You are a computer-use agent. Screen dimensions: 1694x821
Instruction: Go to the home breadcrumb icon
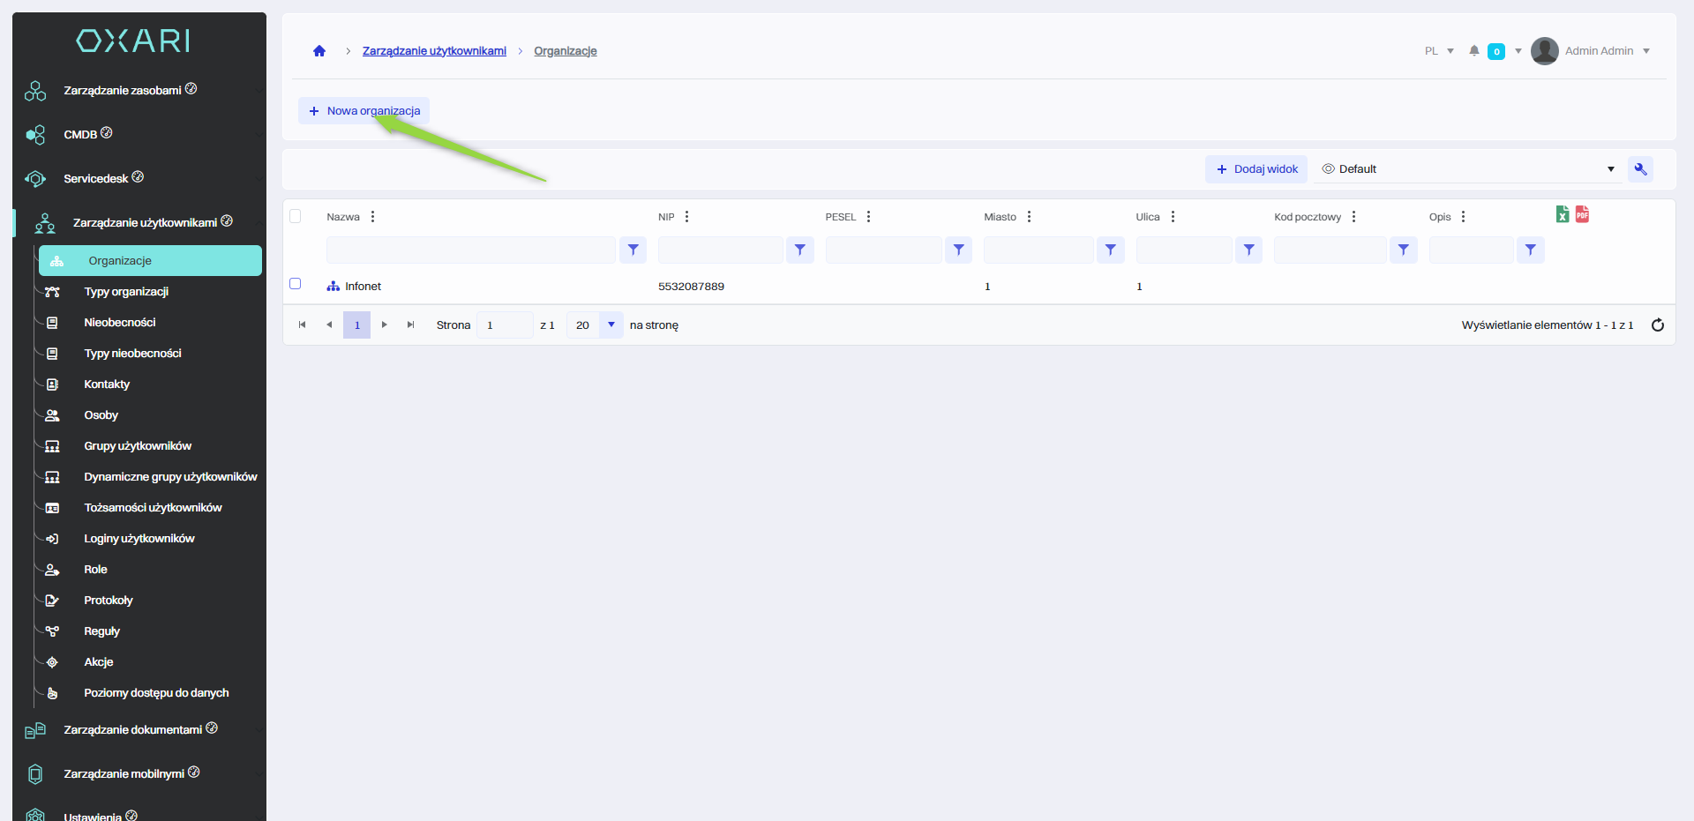[x=319, y=51]
